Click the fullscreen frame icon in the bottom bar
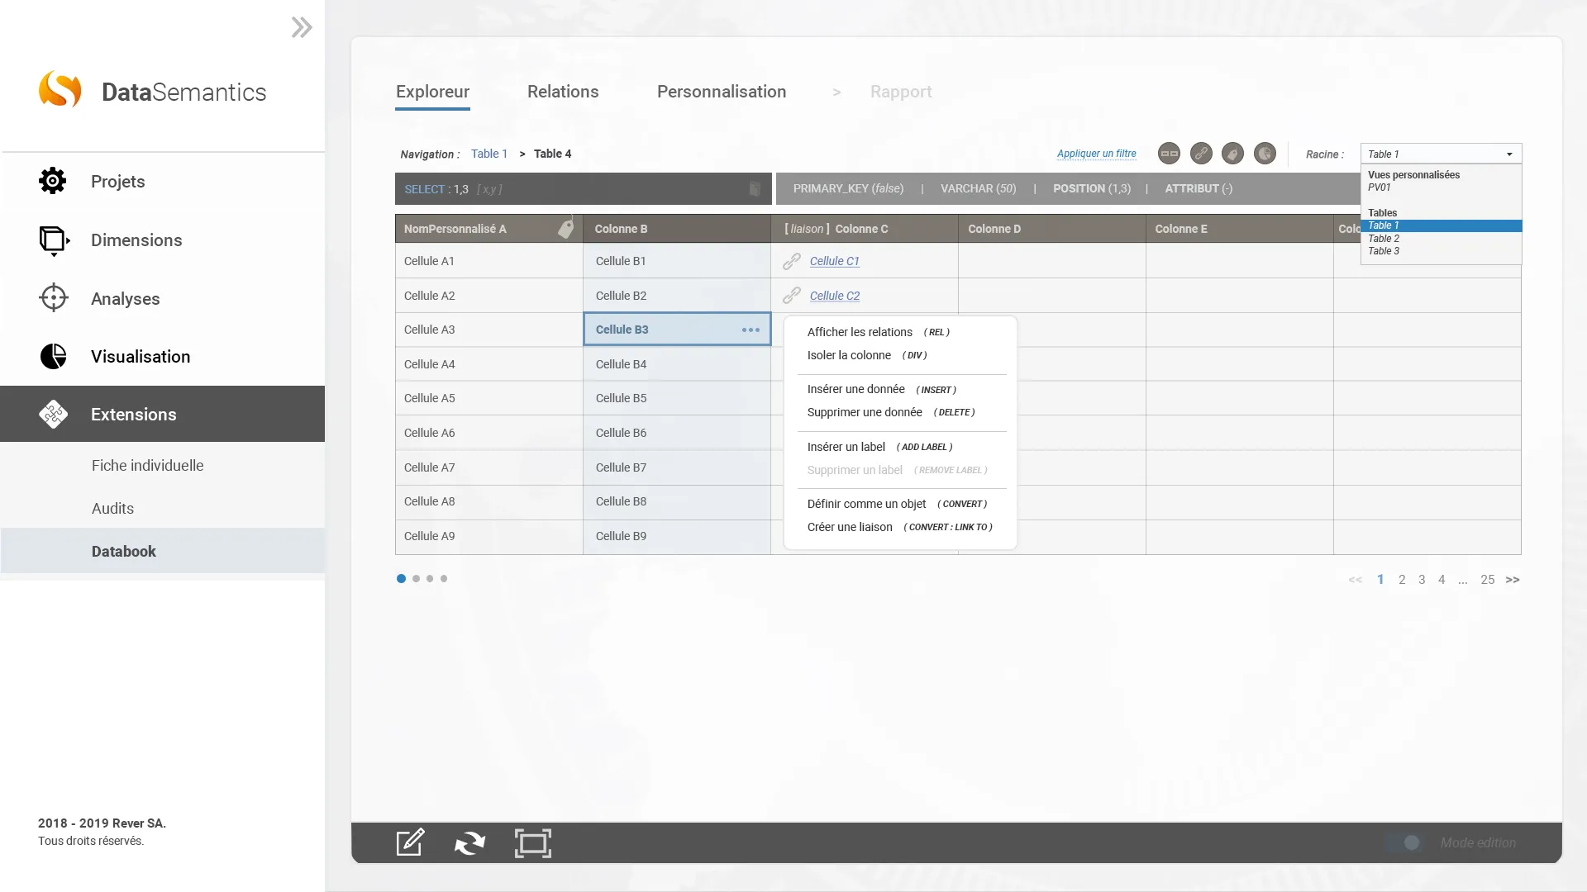Screen dimensions: 1587x892 (x=533, y=843)
